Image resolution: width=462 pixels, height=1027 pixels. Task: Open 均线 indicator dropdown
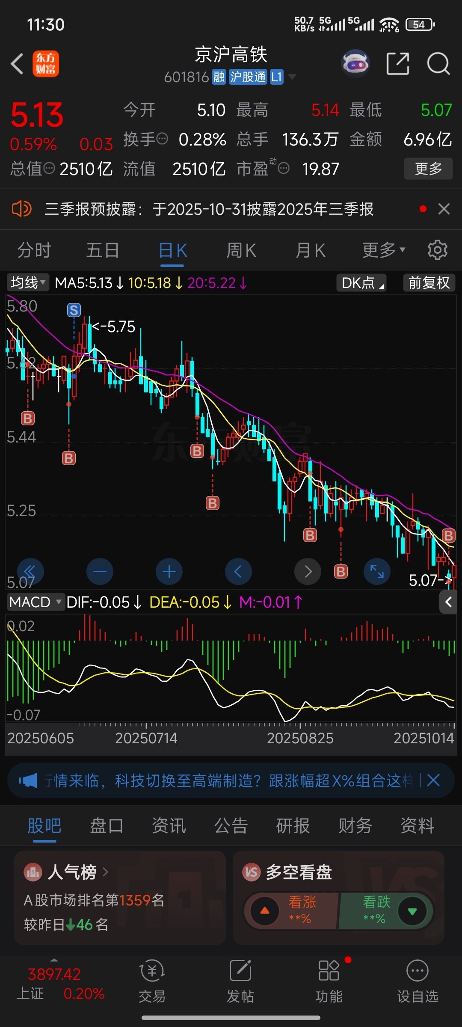pos(28,282)
